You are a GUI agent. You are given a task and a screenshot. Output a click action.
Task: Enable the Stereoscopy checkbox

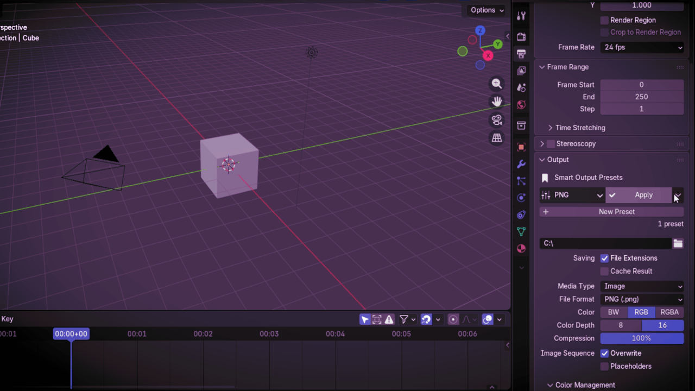point(551,144)
